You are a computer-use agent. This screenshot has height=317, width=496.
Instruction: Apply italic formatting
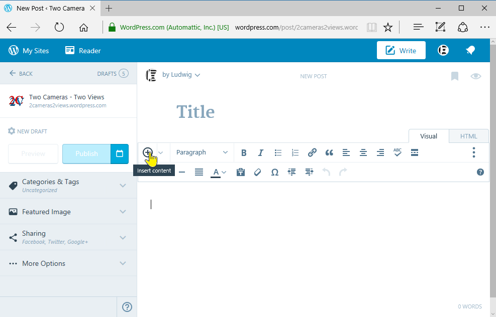(260, 152)
